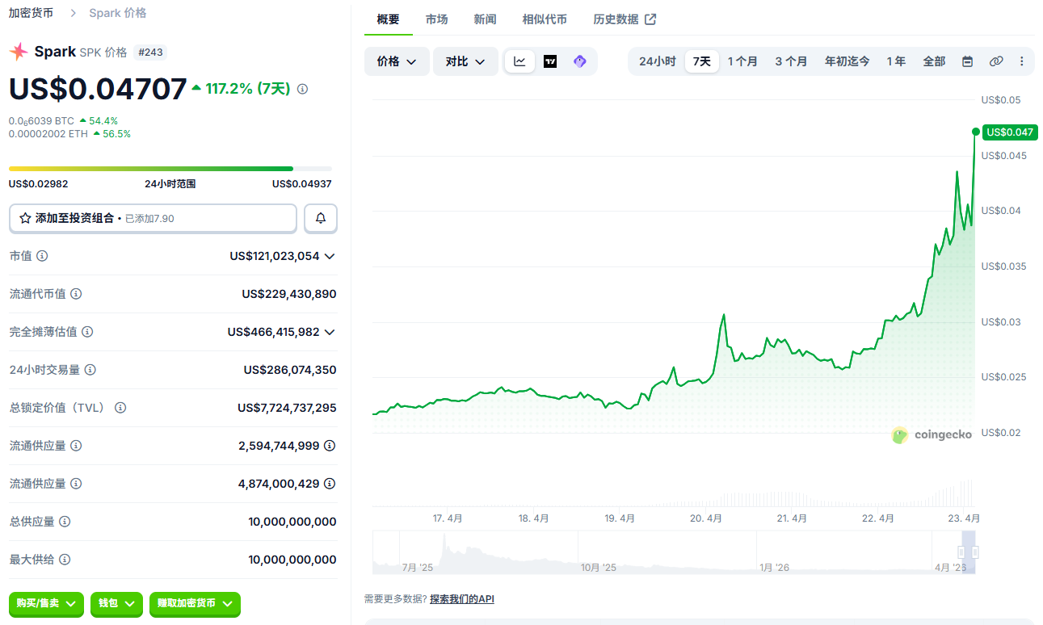
Task: Select the 1个月 time range
Action: (742, 61)
